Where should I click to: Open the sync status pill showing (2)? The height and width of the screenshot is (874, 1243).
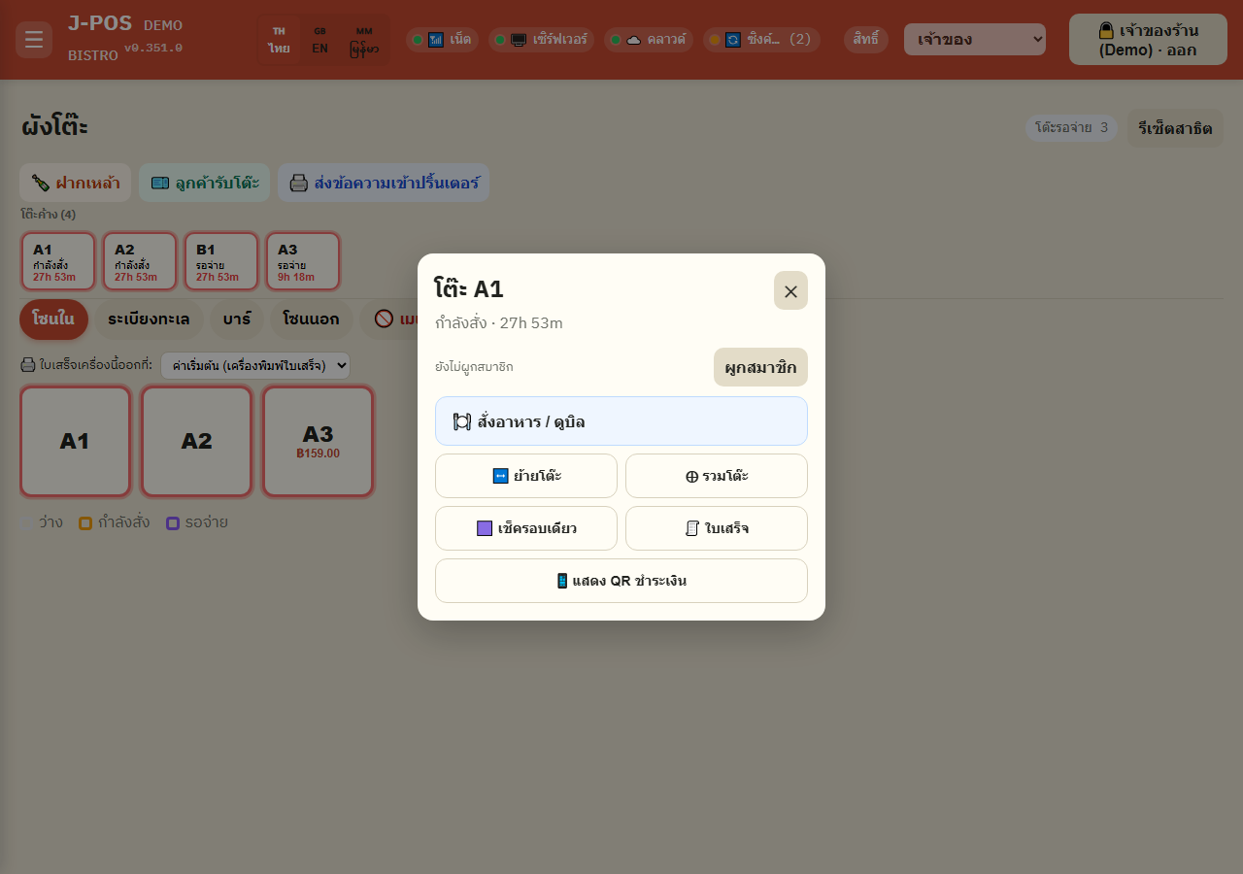click(761, 40)
